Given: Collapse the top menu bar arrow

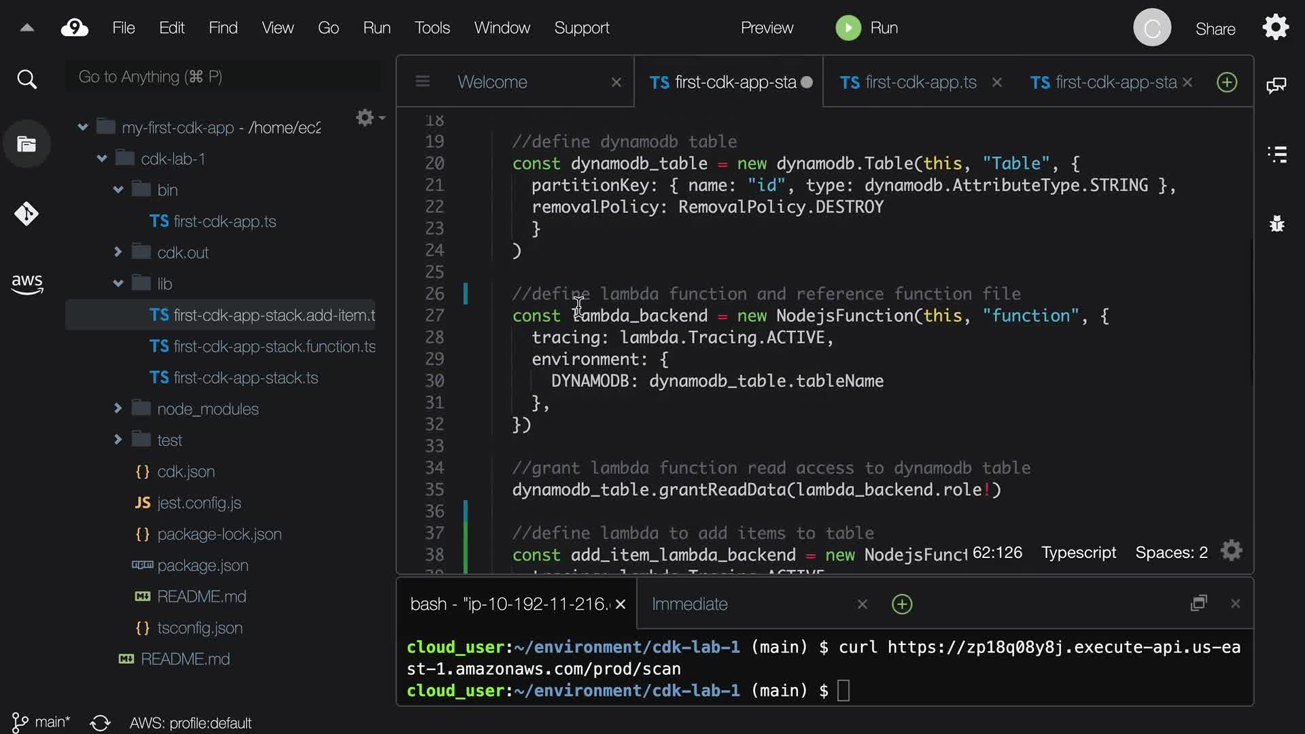Looking at the screenshot, I should click(27, 28).
